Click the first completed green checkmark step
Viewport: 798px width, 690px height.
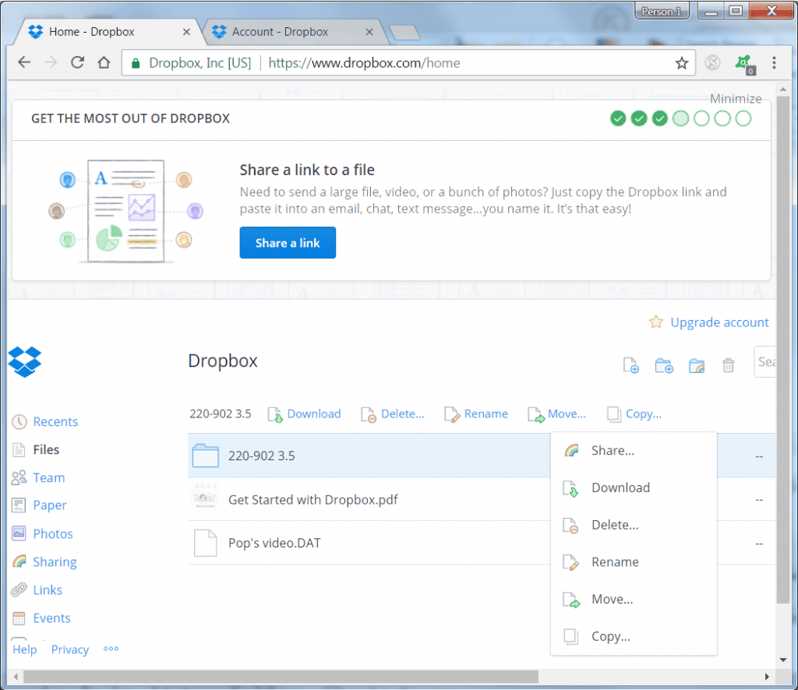(618, 118)
